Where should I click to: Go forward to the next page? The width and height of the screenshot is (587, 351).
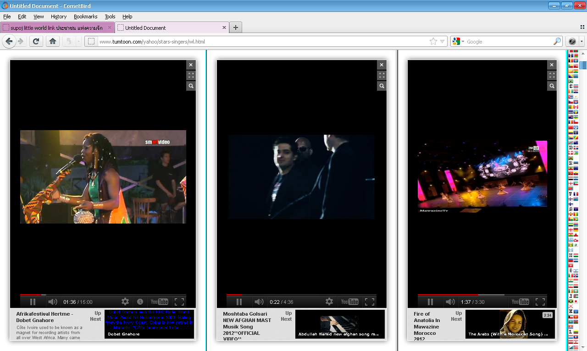tap(21, 41)
